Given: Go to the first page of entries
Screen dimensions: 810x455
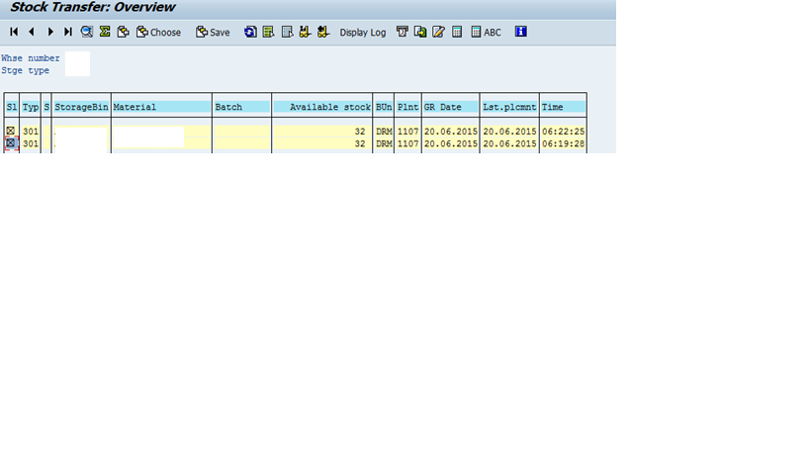Looking at the screenshot, I should pos(14,33).
